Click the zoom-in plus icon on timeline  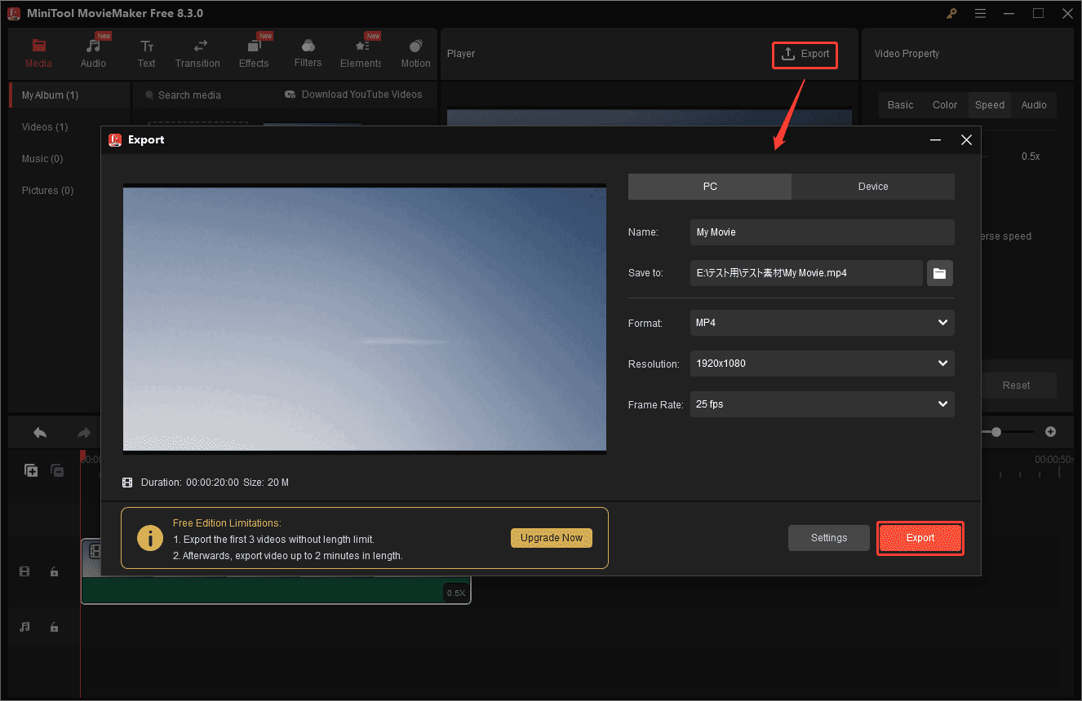tap(1051, 432)
